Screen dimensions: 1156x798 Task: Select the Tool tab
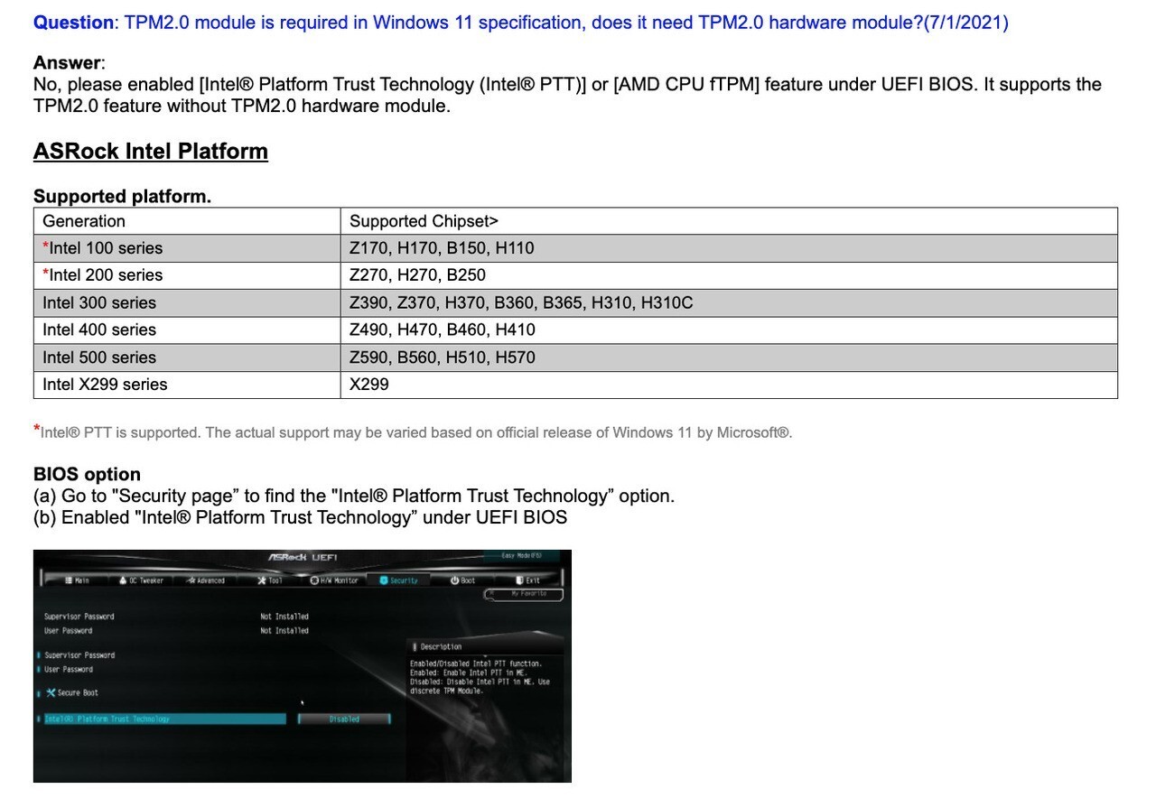click(270, 580)
